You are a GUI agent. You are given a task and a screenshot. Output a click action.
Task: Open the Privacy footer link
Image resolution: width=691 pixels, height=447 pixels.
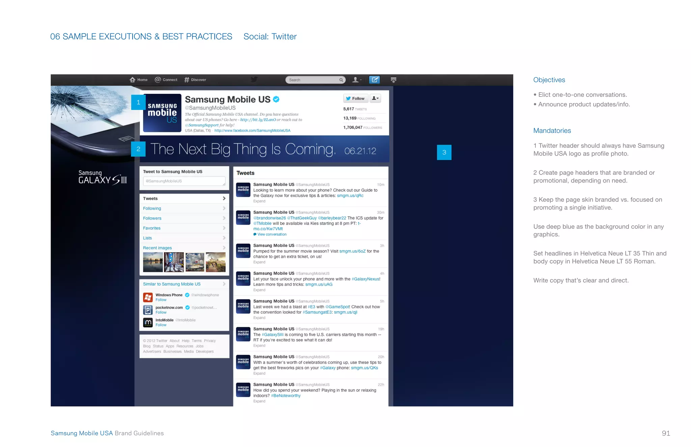210,341
